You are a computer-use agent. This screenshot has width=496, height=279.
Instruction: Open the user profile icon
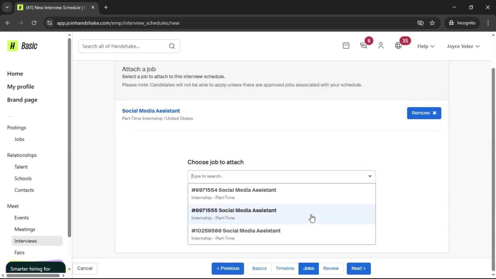coord(381,46)
